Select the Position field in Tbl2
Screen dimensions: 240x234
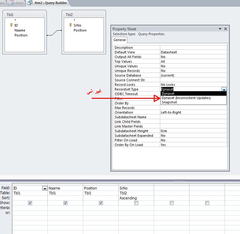(x=80, y=30)
